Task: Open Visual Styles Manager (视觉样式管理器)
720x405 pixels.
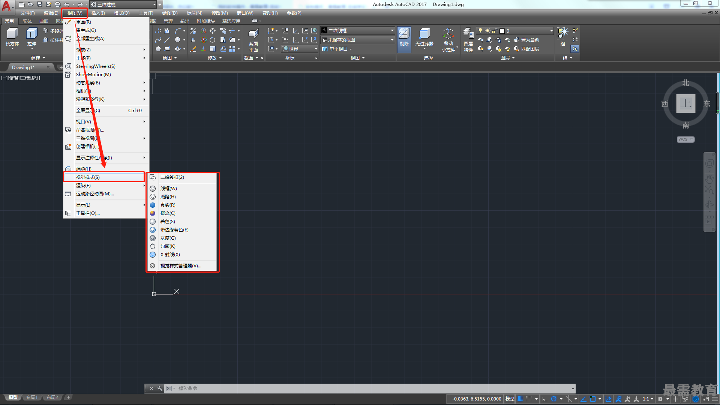Action: 181,266
